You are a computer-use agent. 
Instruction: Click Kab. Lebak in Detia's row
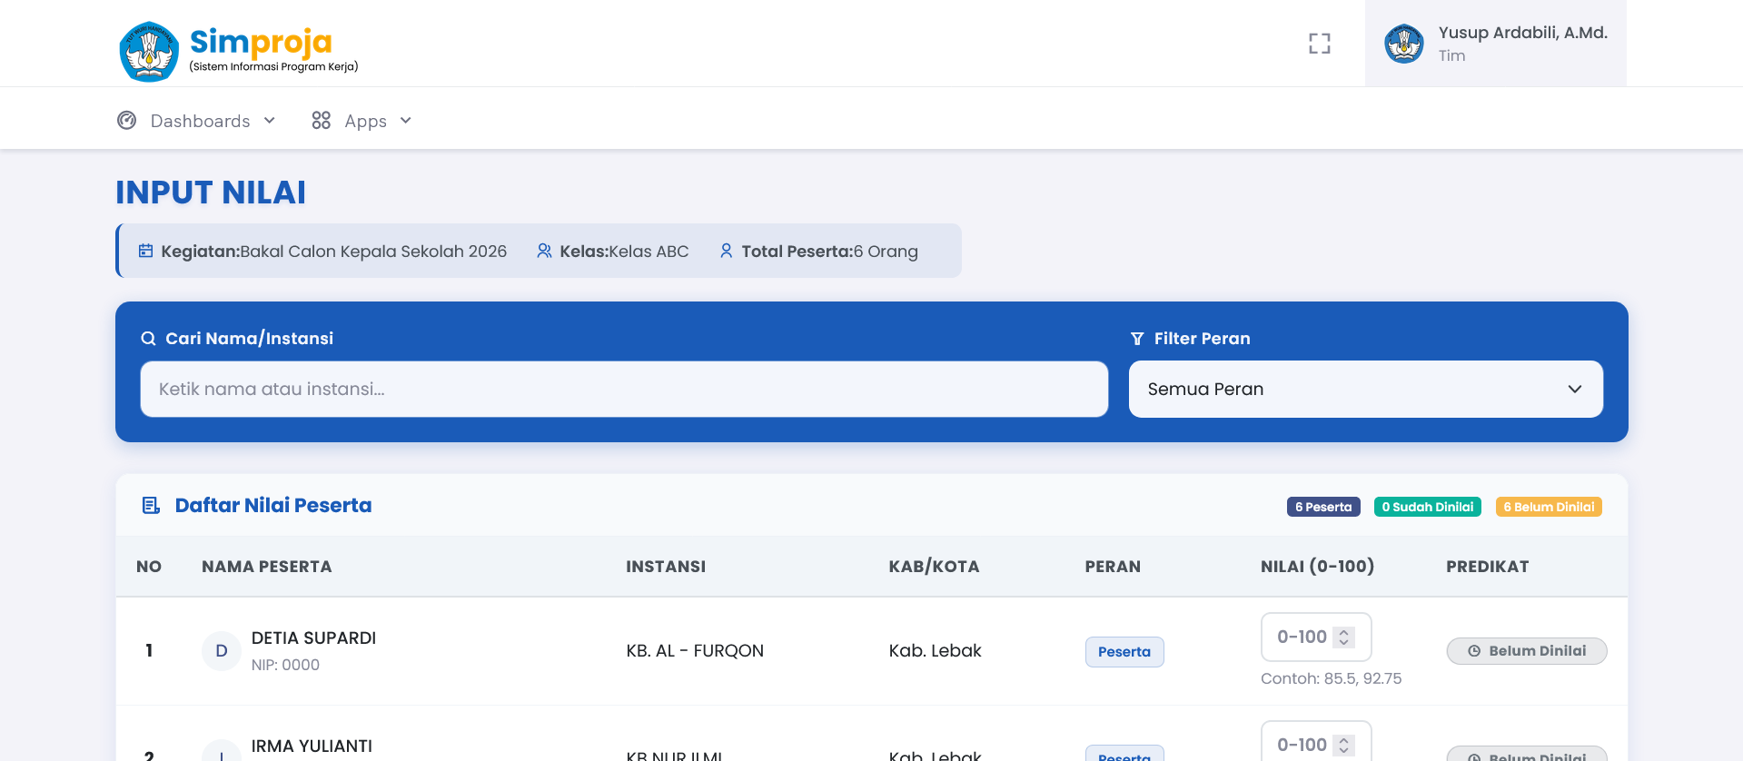coord(935,651)
